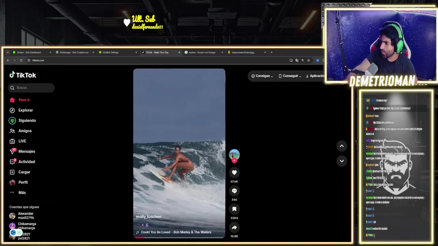Share the video with the arrow icon

tap(234, 228)
